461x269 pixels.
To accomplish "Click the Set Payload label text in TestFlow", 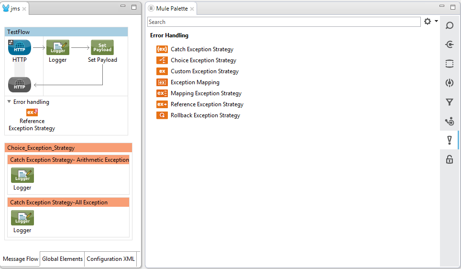I will [102, 60].
